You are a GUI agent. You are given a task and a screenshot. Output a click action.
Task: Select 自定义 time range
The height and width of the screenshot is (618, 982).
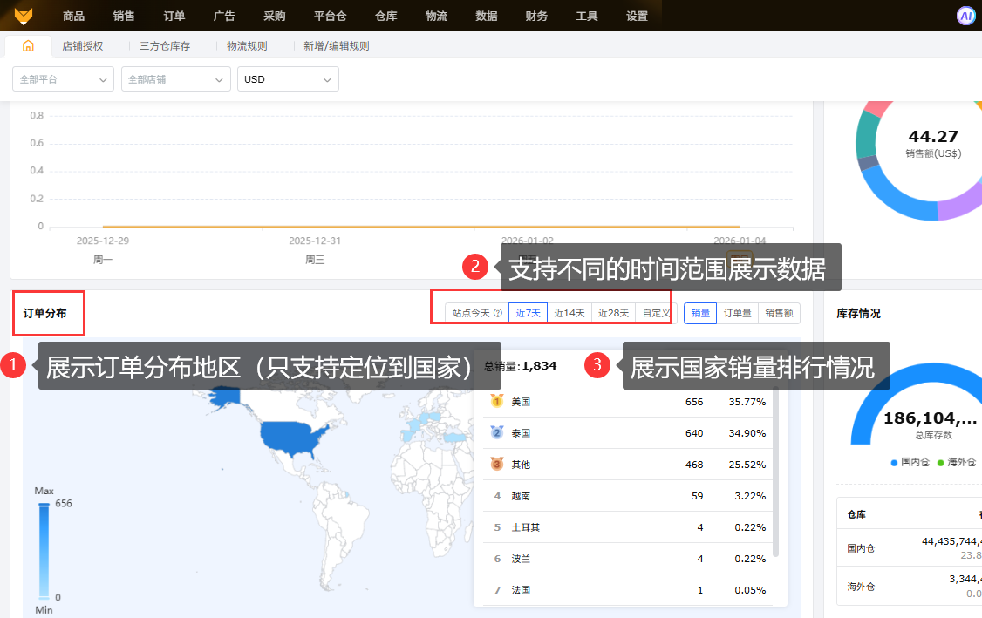[x=656, y=313]
